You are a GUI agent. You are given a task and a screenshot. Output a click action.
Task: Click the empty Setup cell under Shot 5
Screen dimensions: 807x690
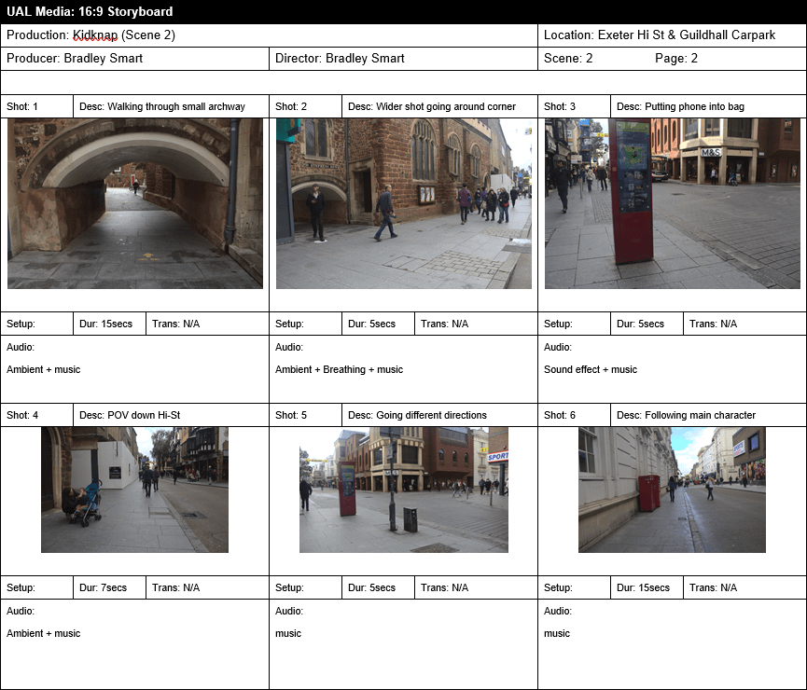[305, 587]
